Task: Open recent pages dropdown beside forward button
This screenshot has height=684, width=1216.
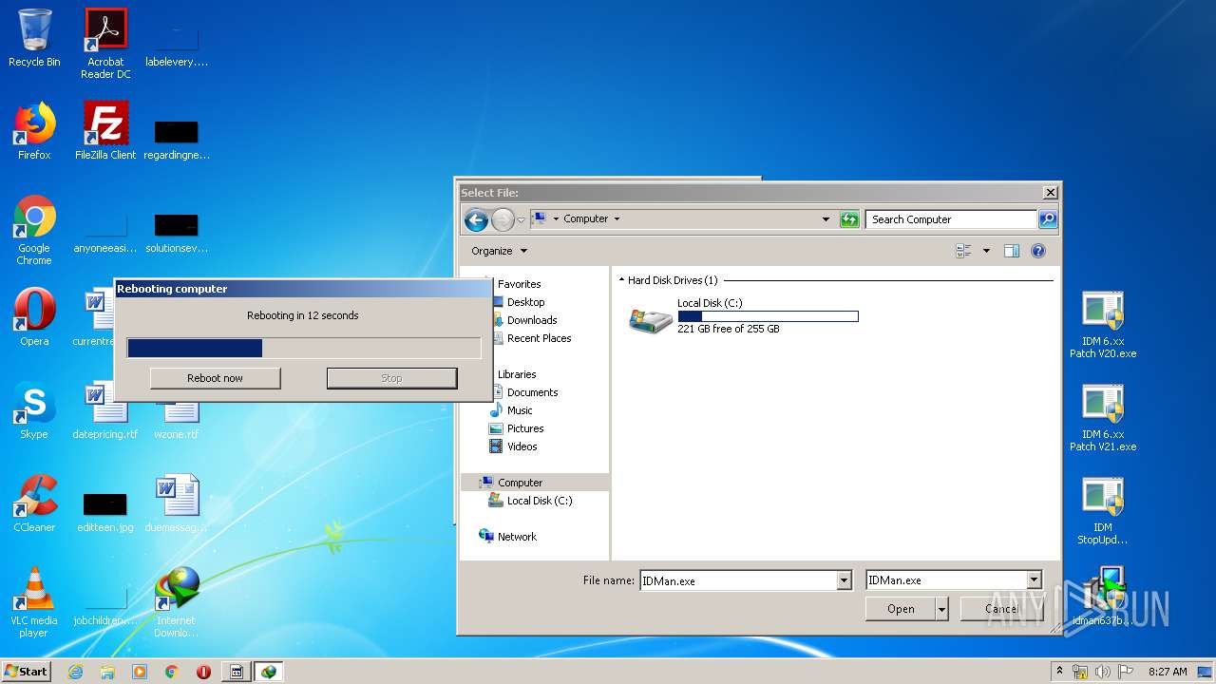Action: tap(521, 220)
